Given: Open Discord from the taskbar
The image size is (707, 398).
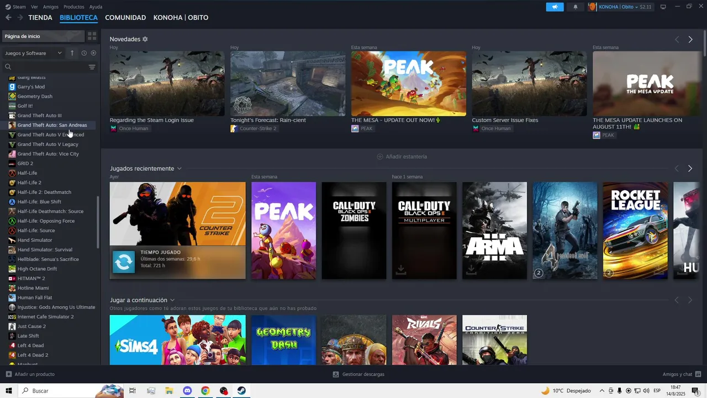Looking at the screenshot, I should (x=187, y=391).
